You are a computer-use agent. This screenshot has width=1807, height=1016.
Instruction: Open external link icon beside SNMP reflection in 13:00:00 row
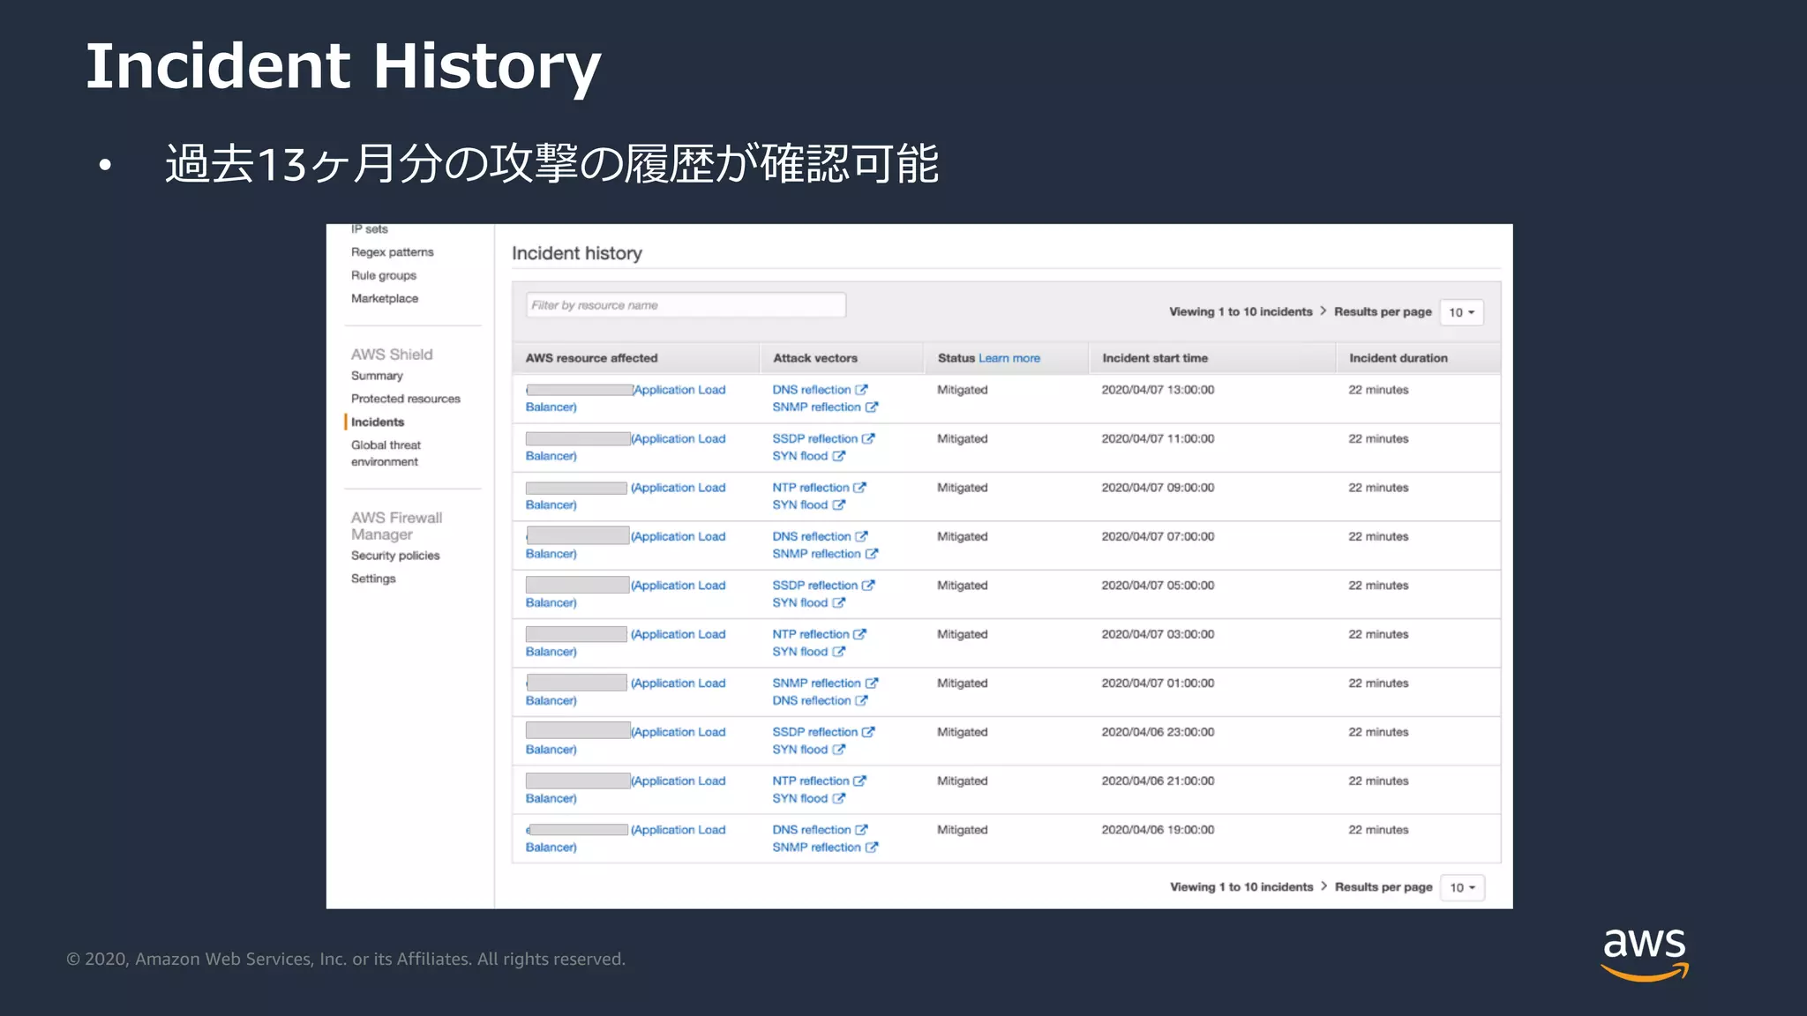pyautogui.click(x=872, y=407)
